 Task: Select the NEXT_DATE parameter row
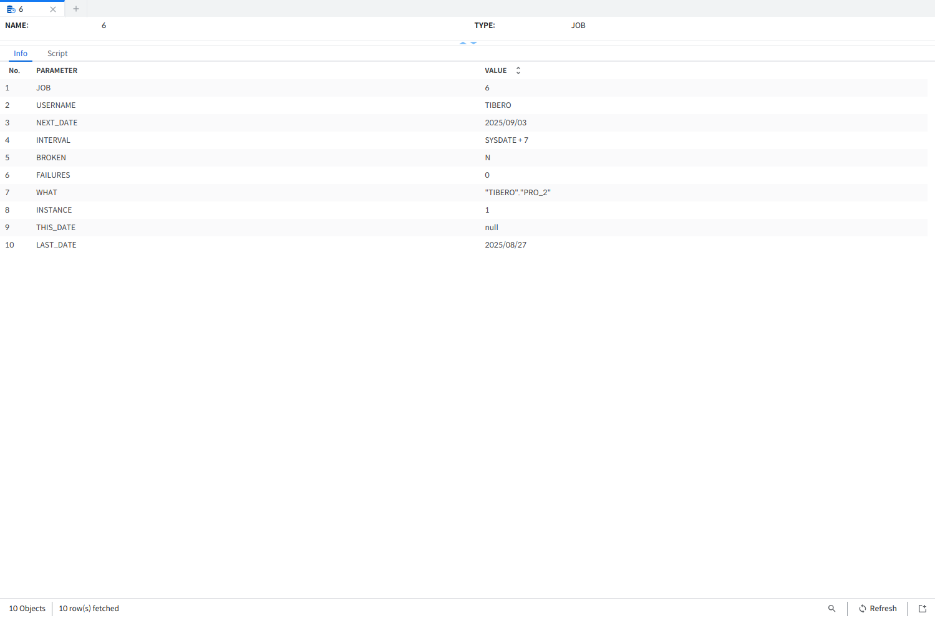pos(57,123)
